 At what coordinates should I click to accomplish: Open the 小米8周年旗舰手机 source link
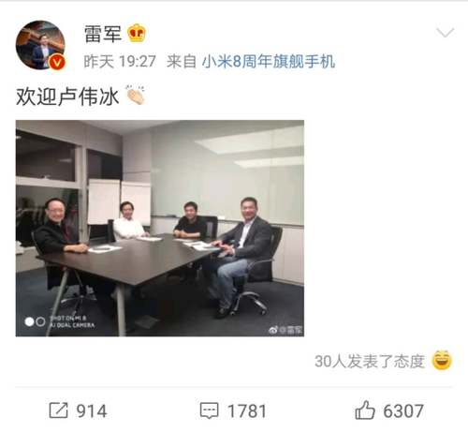269,61
